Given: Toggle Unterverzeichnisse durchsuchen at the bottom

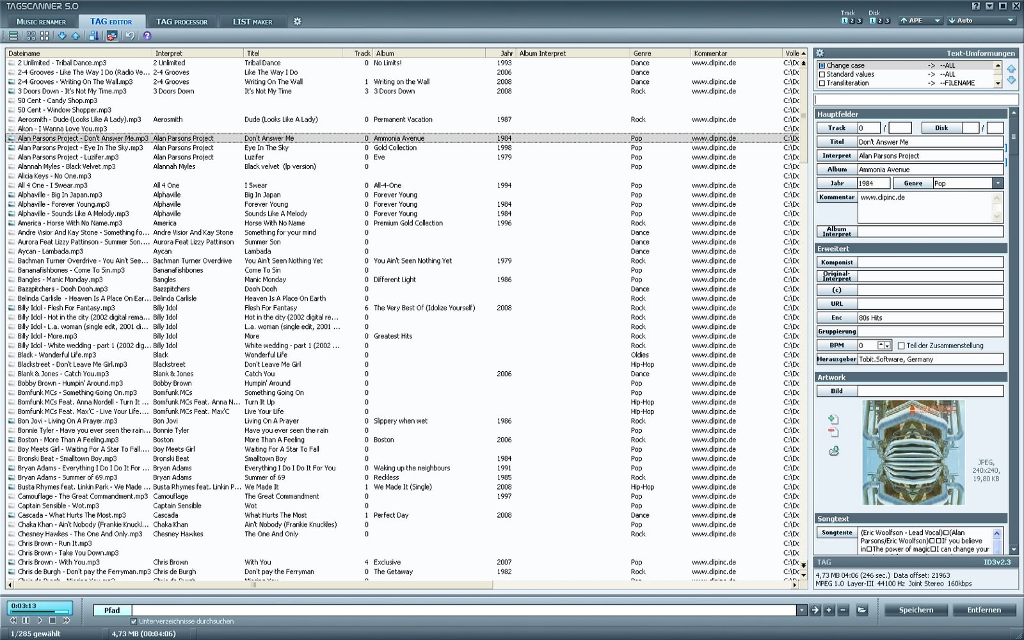Looking at the screenshot, I should point(133,621).
